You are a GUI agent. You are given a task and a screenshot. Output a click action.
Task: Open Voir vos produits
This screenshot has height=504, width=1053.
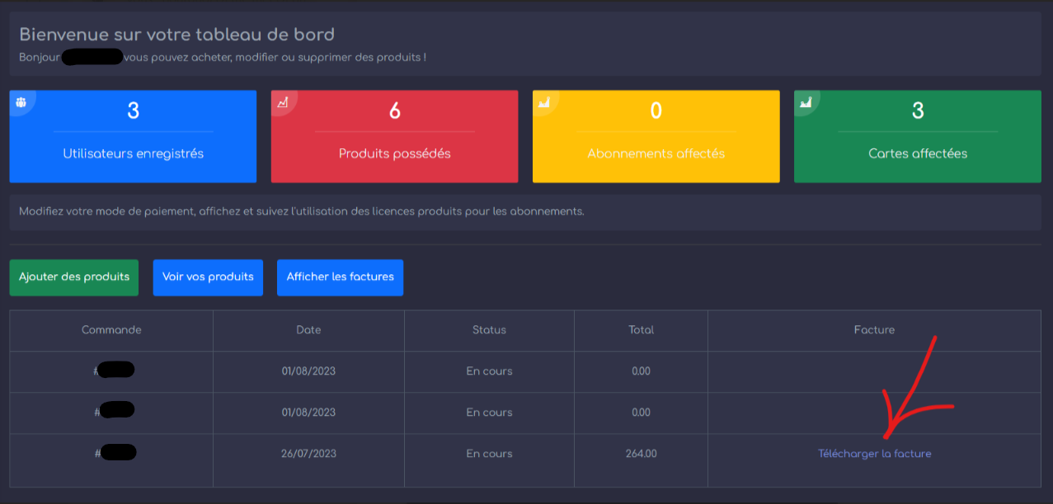pyautogui.click(x=208, y=277)
